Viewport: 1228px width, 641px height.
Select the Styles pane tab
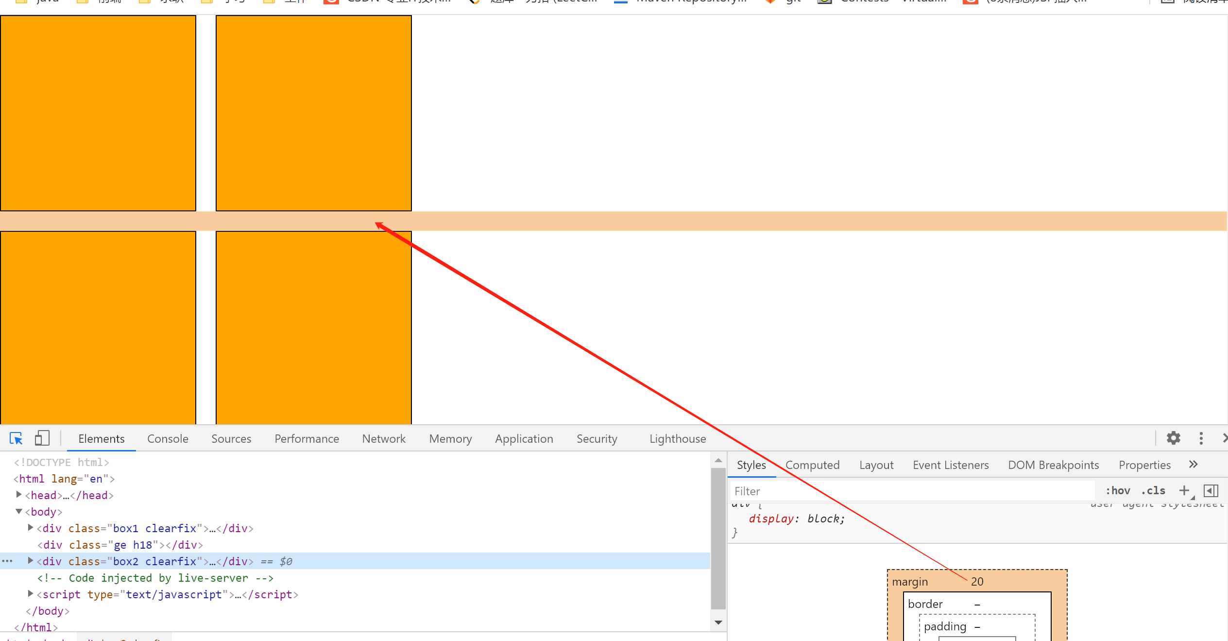click(x=751, y=465)
